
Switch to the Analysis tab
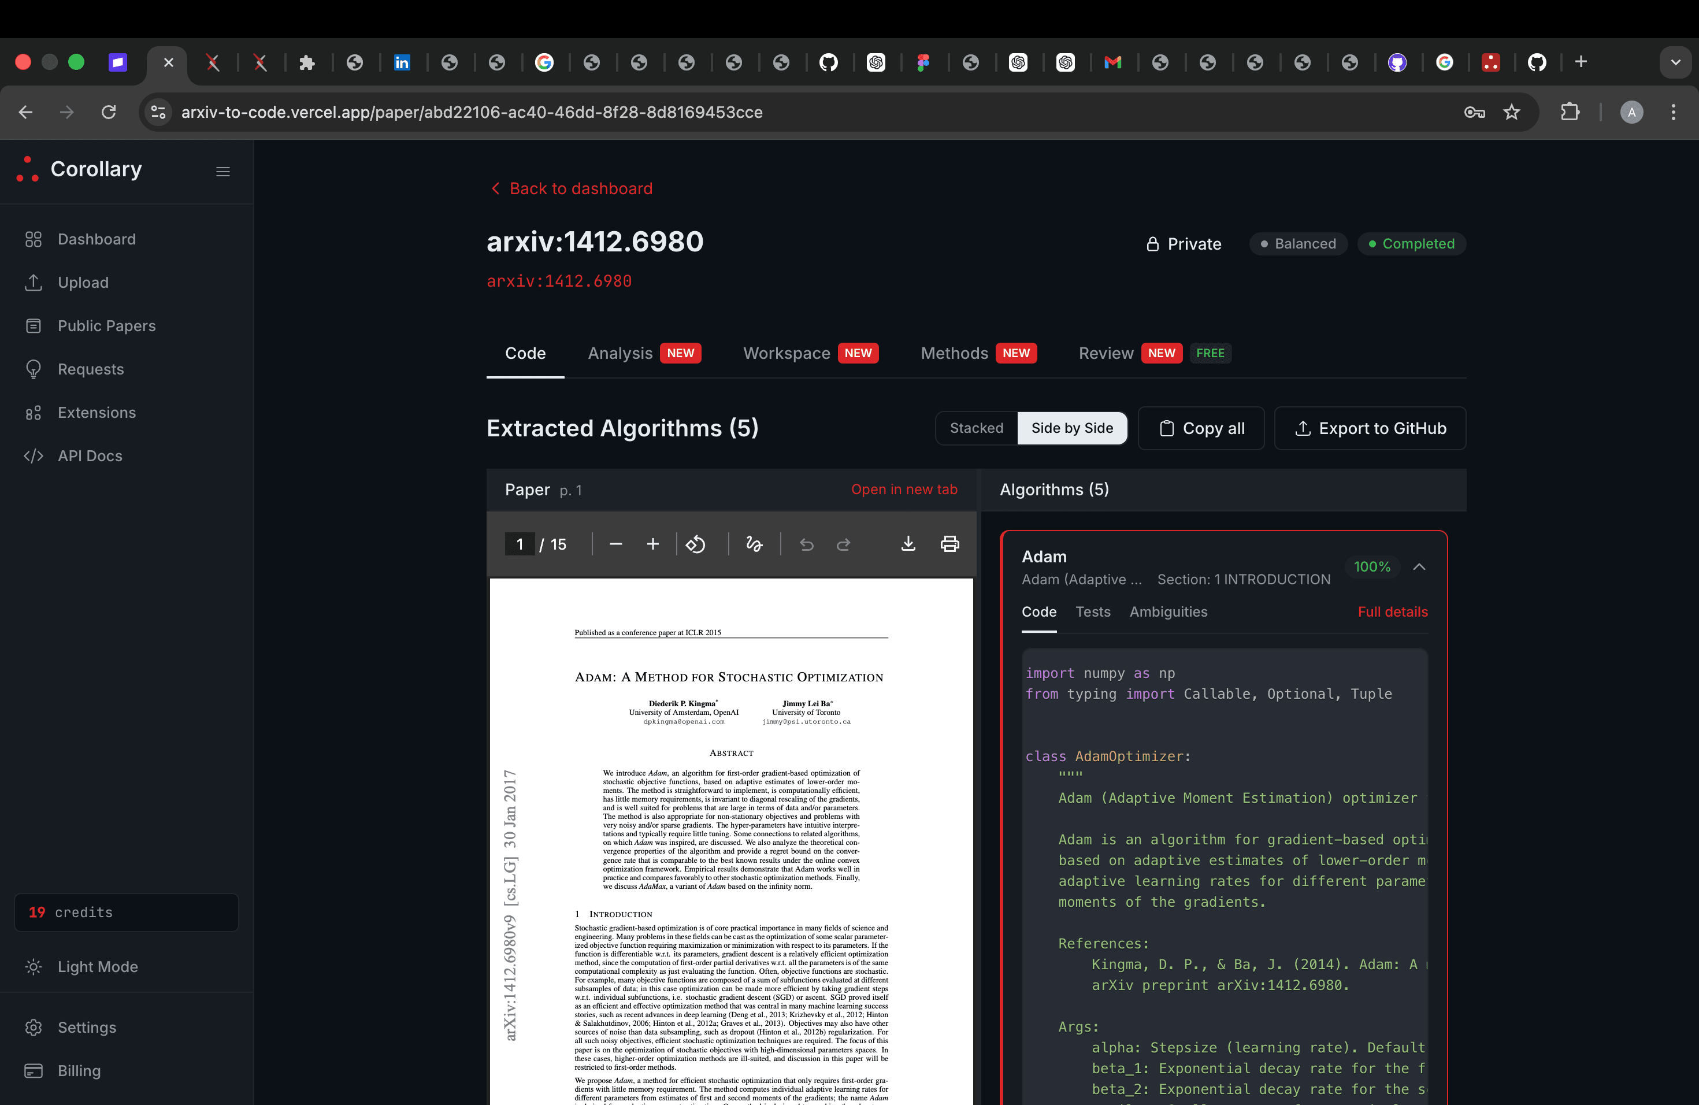644,353
